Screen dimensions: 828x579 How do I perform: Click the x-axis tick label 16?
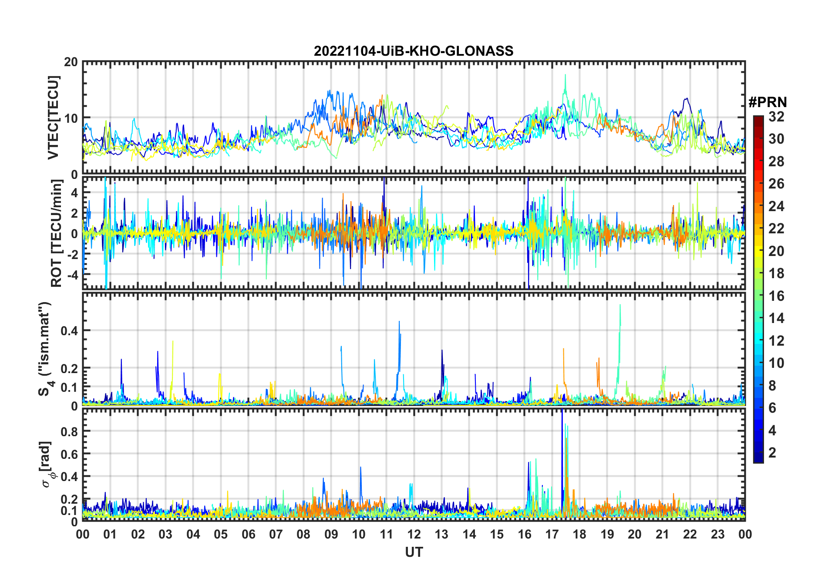pyautogui.click(x=525, y=534)
